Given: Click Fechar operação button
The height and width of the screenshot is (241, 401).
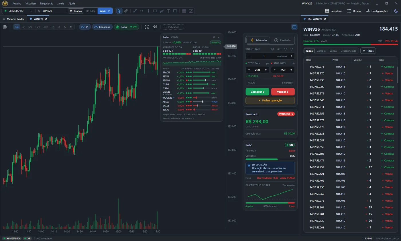Looking at the screenshot, I should pos(270,100).
